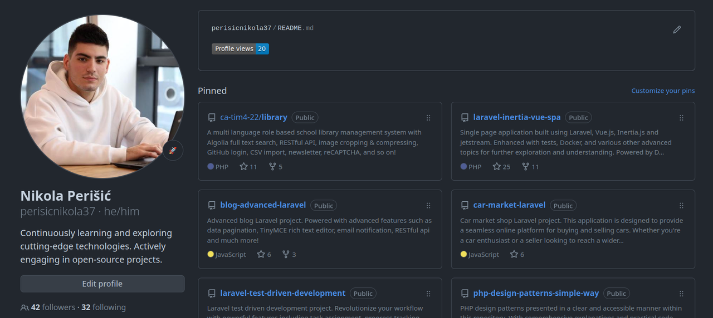The width and height of the screenshot is (713, 318).
Task: Click the Profile views badge
Action: point(240,49)
